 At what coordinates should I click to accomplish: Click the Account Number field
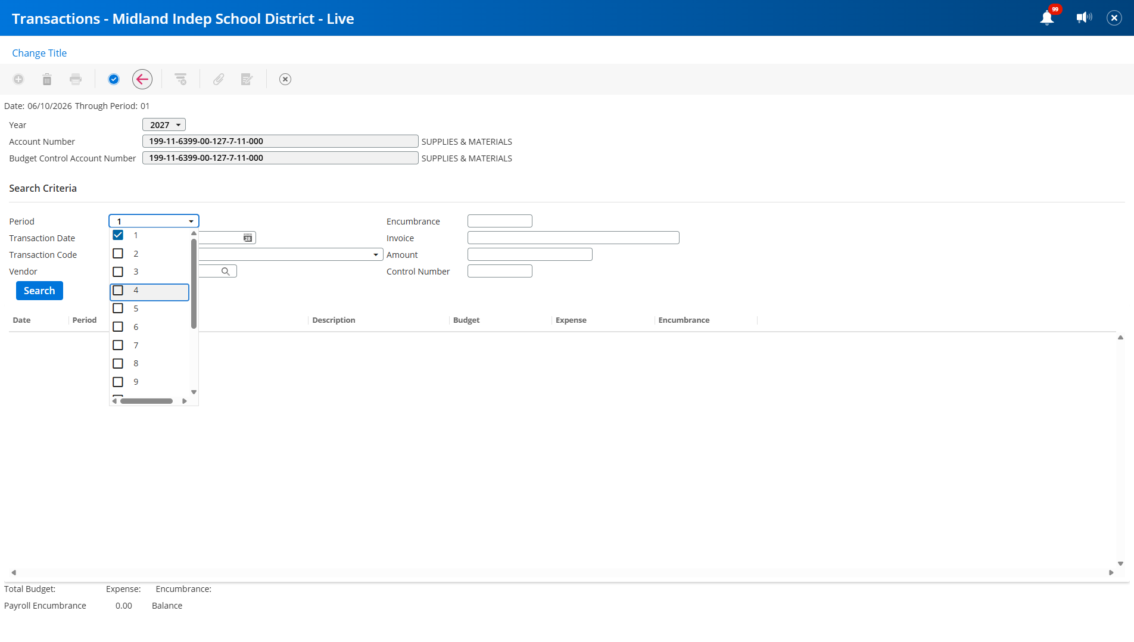(x=280, y=141)
